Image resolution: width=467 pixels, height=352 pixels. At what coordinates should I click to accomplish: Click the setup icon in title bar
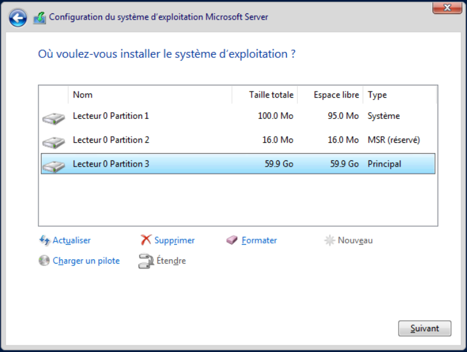click(40, 18)
